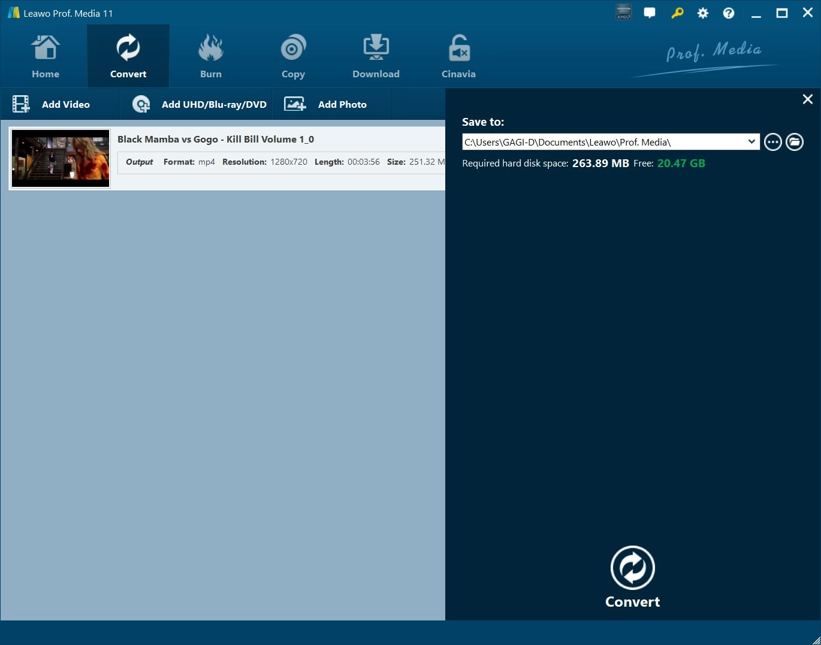Click the Kill Bill video thumbnail
821x645 pixels.
pyautogui.click(x=61, y=159)
